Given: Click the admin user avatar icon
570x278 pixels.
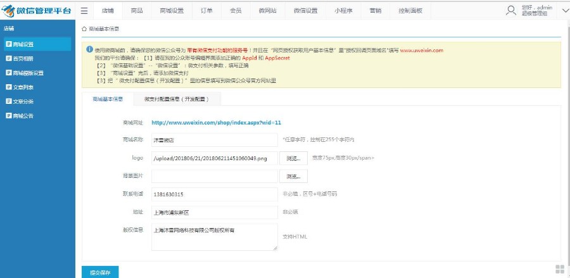Looking at the screenshot, I should coord(511,11).
